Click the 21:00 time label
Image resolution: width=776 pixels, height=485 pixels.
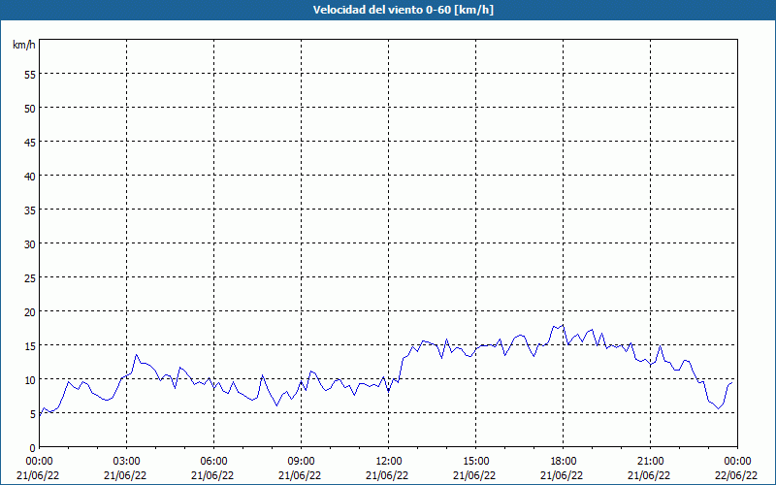650,461
